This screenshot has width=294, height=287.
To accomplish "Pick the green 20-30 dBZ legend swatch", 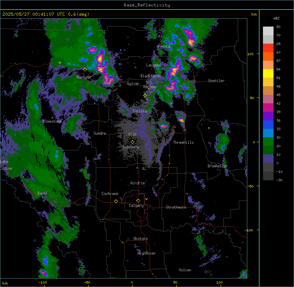I will tap(268, 142).
